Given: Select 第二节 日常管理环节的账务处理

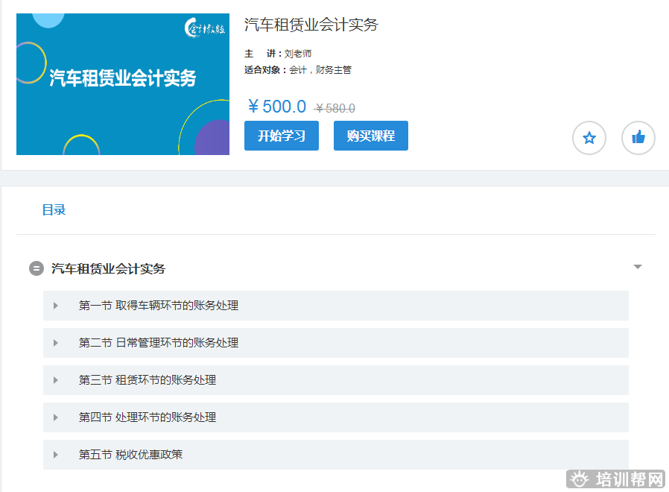Looking at the screenshot, I should pos(159,343).
